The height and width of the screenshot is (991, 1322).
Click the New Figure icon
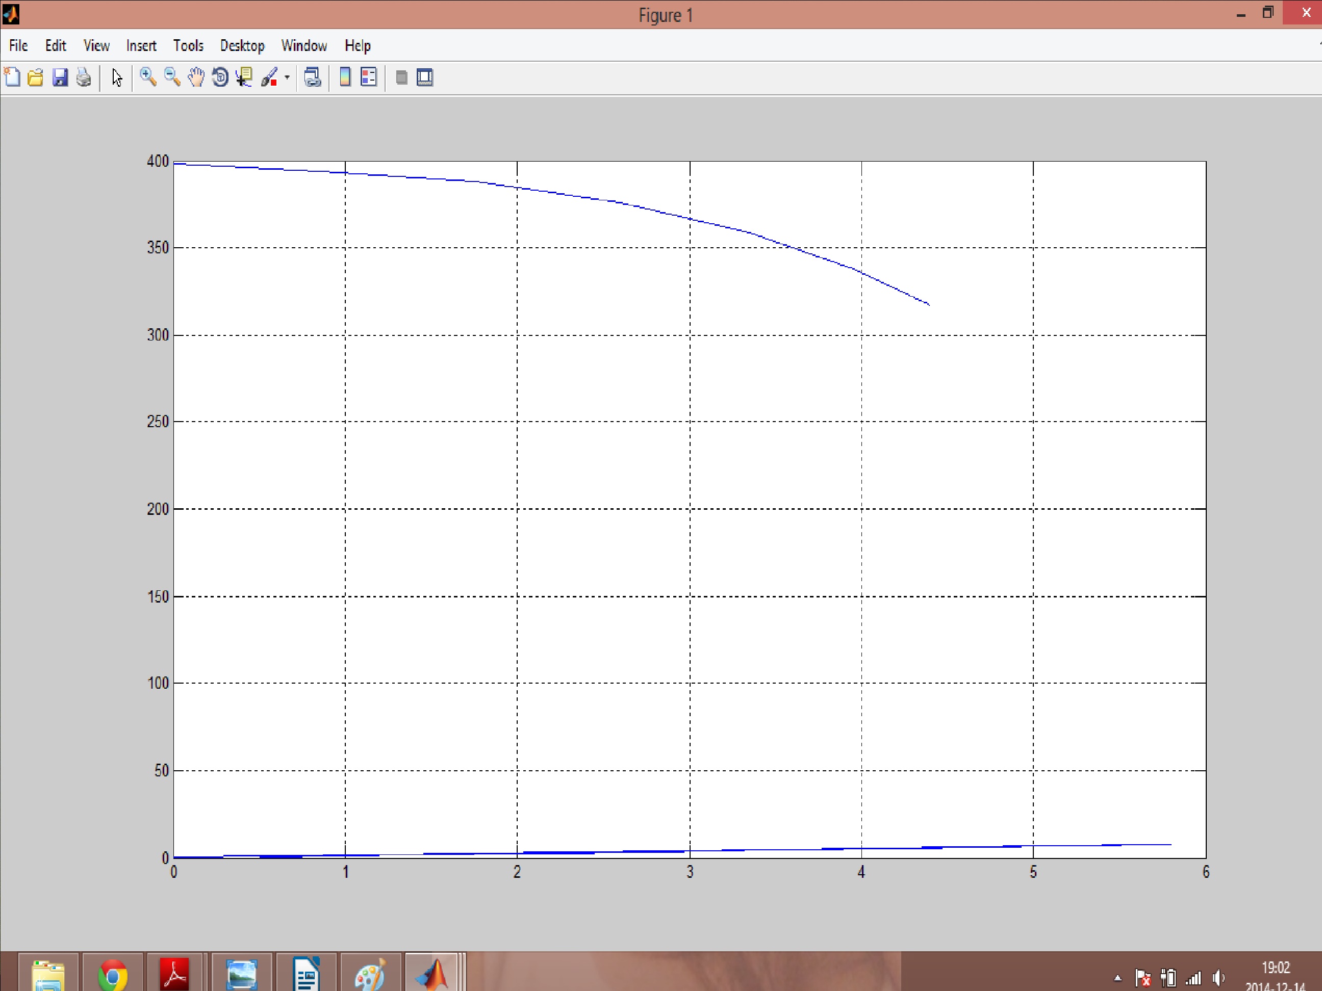point(13,77)
